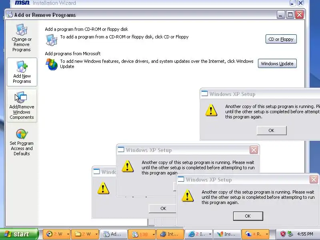
Task: Click title bar icon of middle Setup dialog
Action: [x=121, y=150]
